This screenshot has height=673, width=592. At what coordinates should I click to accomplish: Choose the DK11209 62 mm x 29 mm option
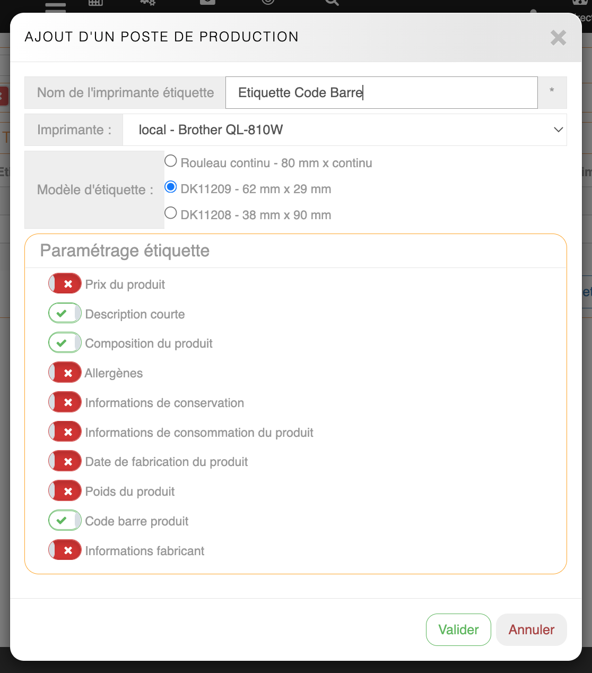(171, 187)
